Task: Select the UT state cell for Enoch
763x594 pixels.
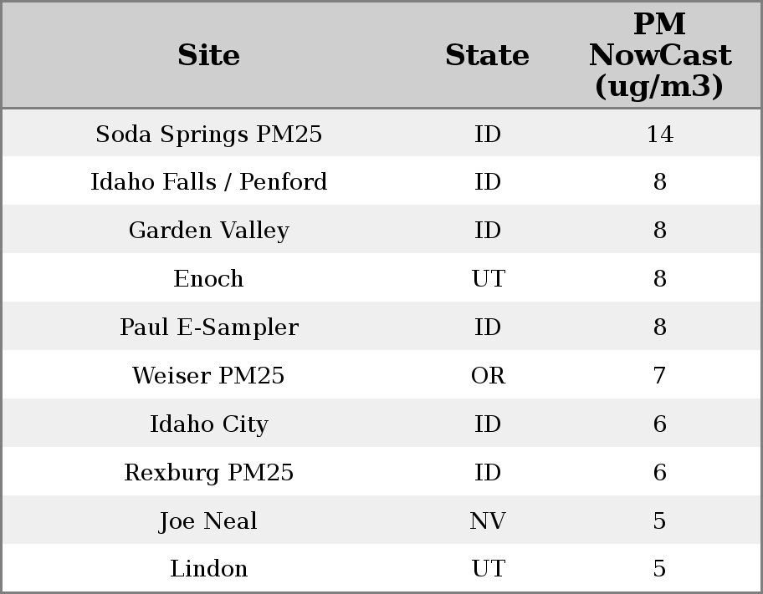Action: pos(488,278)
